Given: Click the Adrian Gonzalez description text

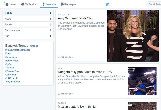Looking at the screenshot, I should (x=91, y=79).
